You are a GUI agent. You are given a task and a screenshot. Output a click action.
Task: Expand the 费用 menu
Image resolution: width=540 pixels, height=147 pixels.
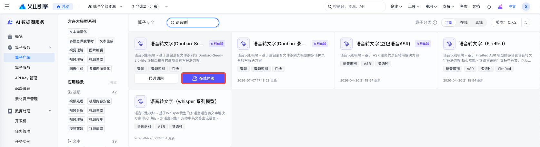[431, 6]
